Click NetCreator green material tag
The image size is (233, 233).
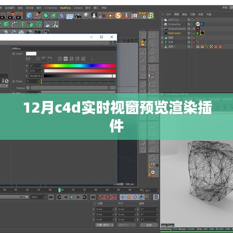point(198,33)
